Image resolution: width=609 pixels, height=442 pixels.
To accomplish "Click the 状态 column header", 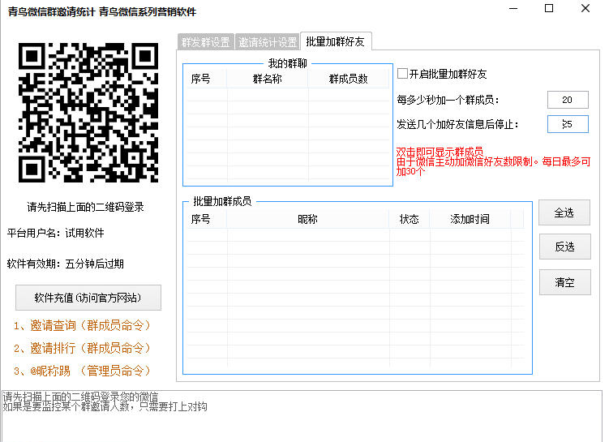I will pyautogui.click(x=410, y=219).
